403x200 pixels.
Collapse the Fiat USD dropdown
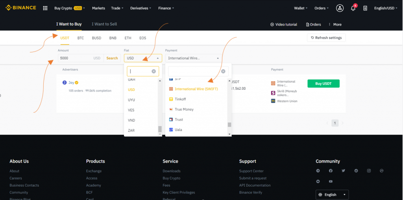coord(143,58)
